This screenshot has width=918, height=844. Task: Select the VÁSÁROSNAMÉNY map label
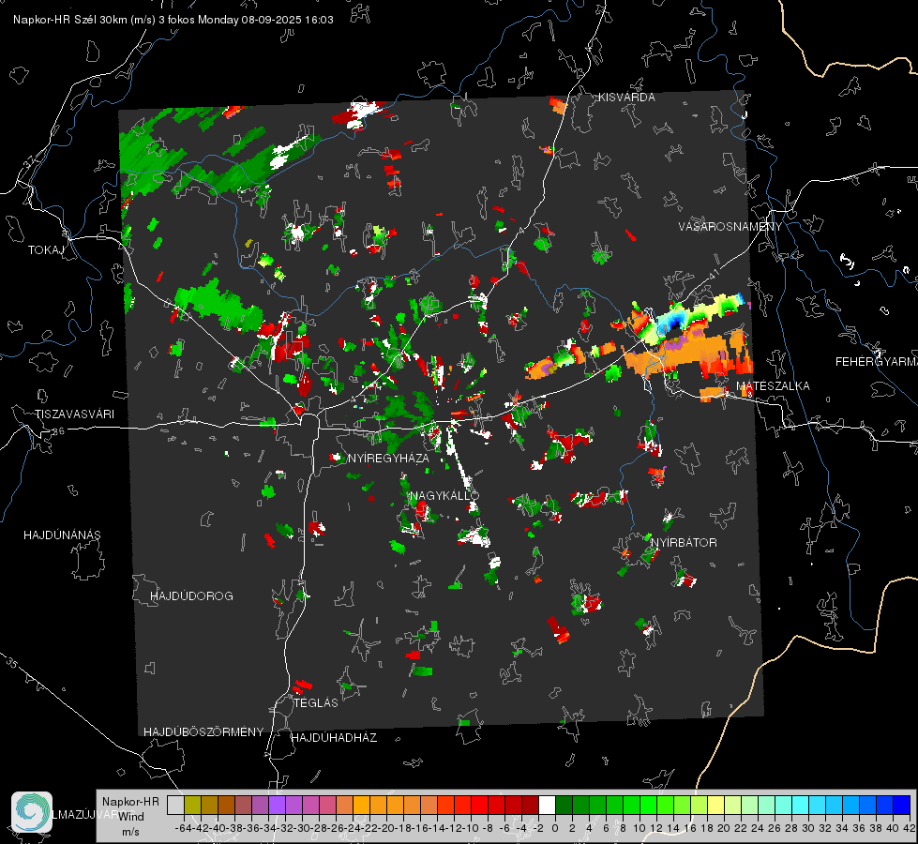[x=730, y=227]
